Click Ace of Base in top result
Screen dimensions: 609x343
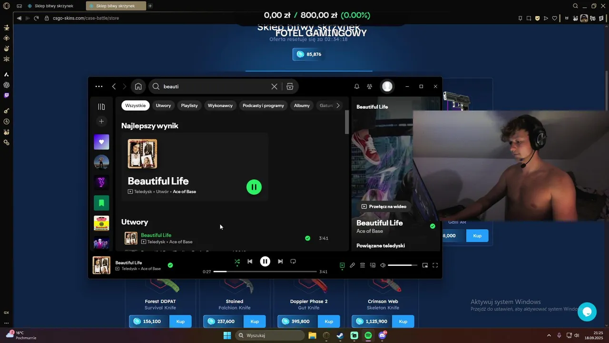(x=185, y=192)
